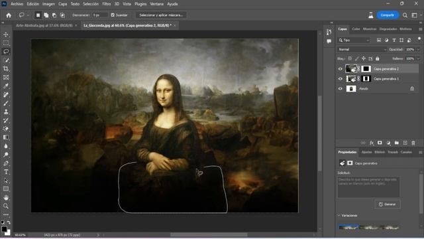Open Opacidad value dropdown arrow

[x=418, y=50]
